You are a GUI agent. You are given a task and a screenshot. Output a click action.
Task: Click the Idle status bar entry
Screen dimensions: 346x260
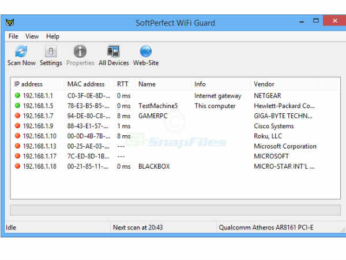click(x=11, y=227)
